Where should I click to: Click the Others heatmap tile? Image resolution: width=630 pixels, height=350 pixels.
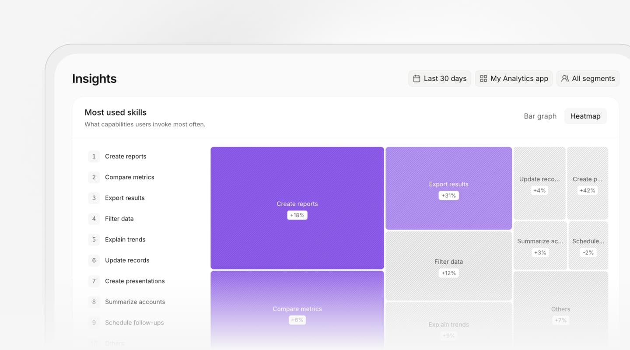tap(561, 311)
